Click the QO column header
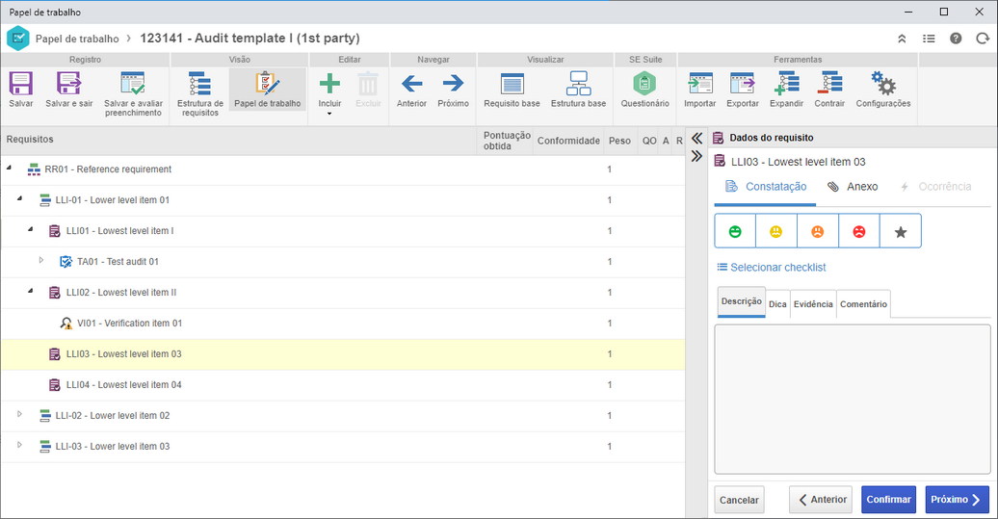 [x=649, y=141]
